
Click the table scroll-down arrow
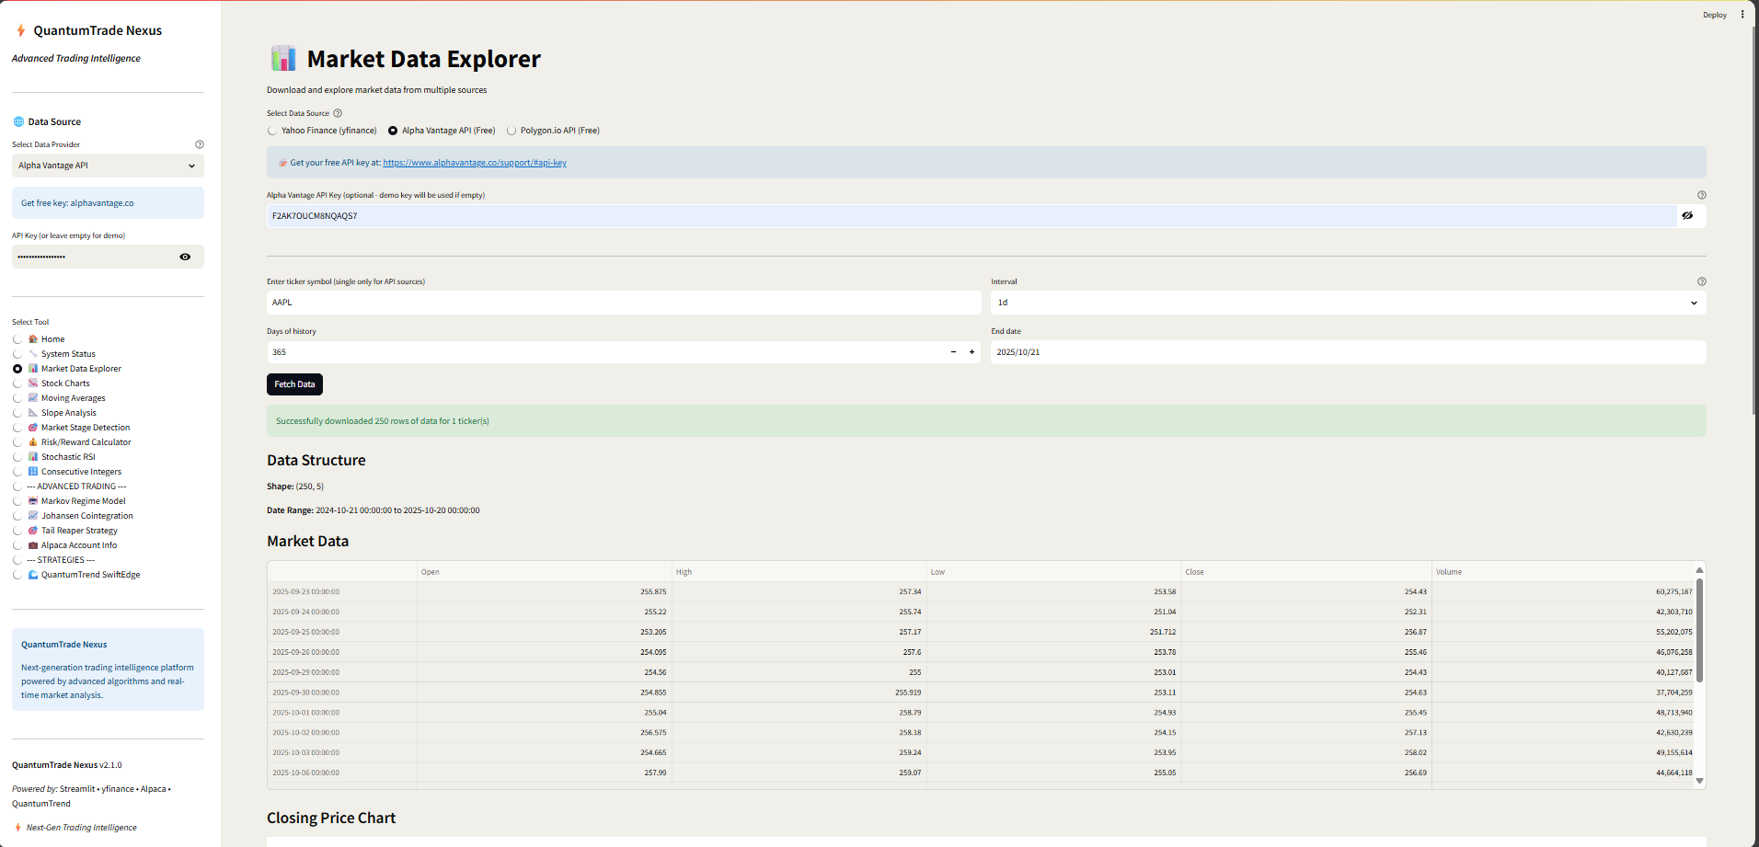point(1700,781)
